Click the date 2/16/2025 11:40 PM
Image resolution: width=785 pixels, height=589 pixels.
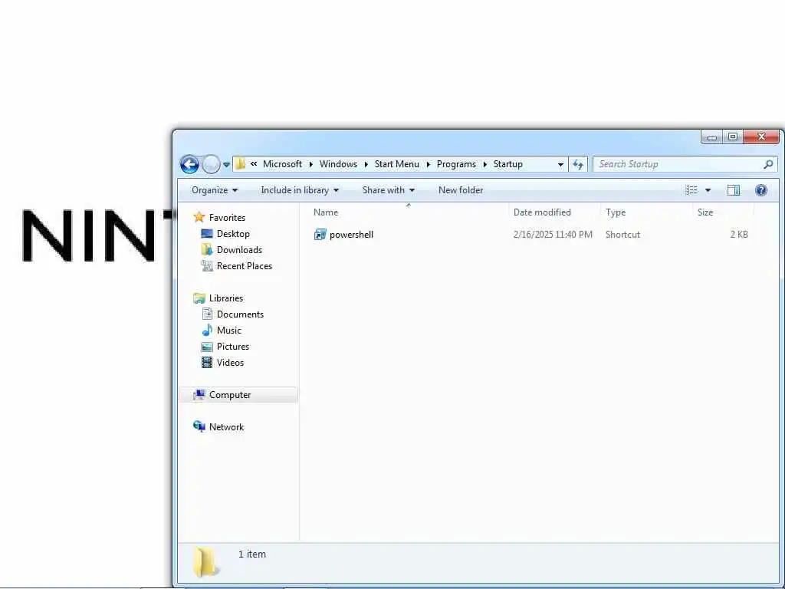pyautogui.click(x=553, y=235)
